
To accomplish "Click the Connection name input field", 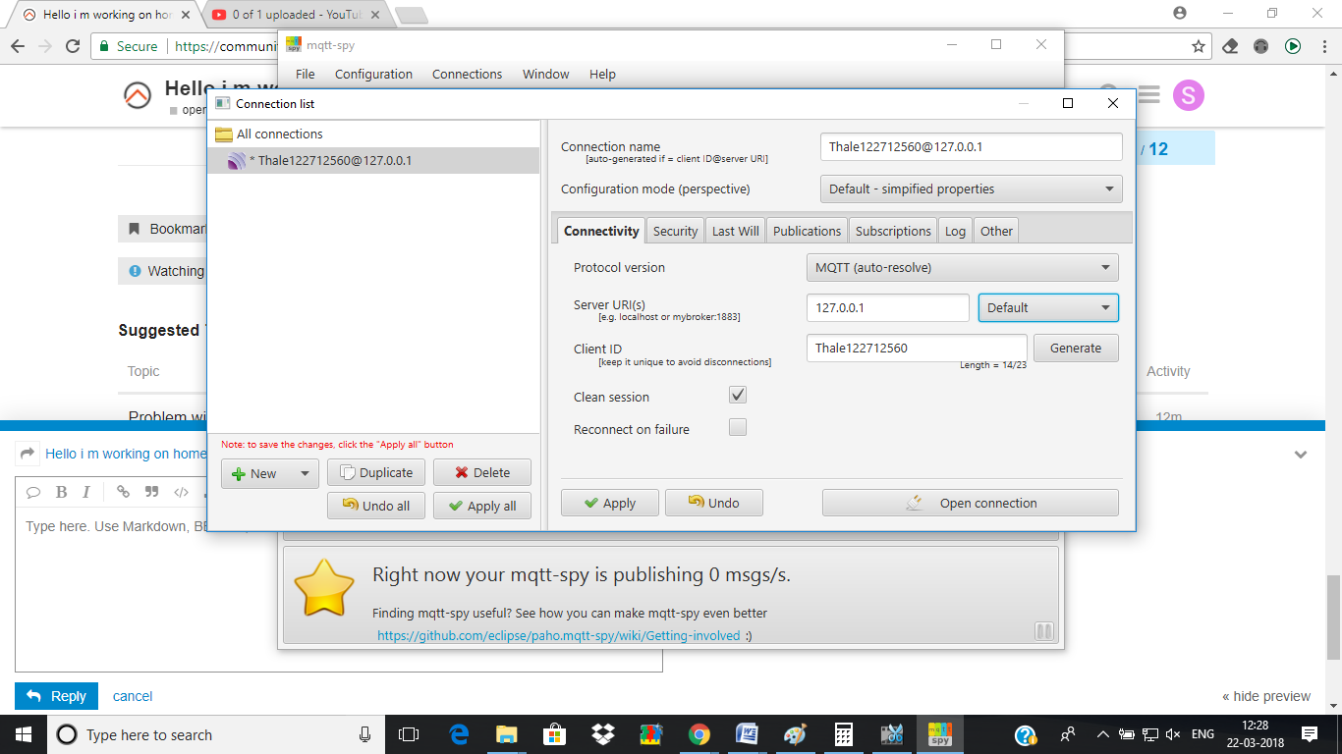I will pos(972,147).
